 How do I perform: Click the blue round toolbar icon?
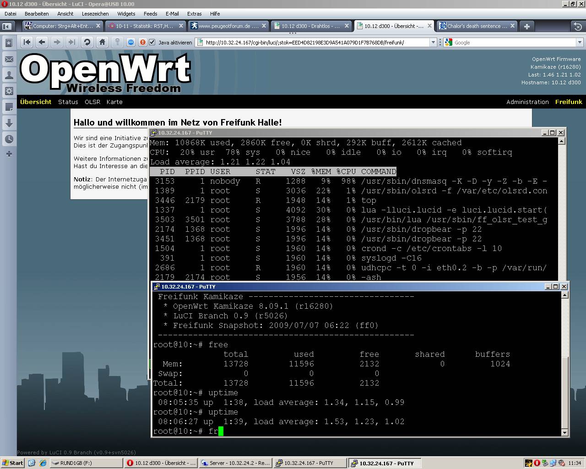[x=131, y=42]
